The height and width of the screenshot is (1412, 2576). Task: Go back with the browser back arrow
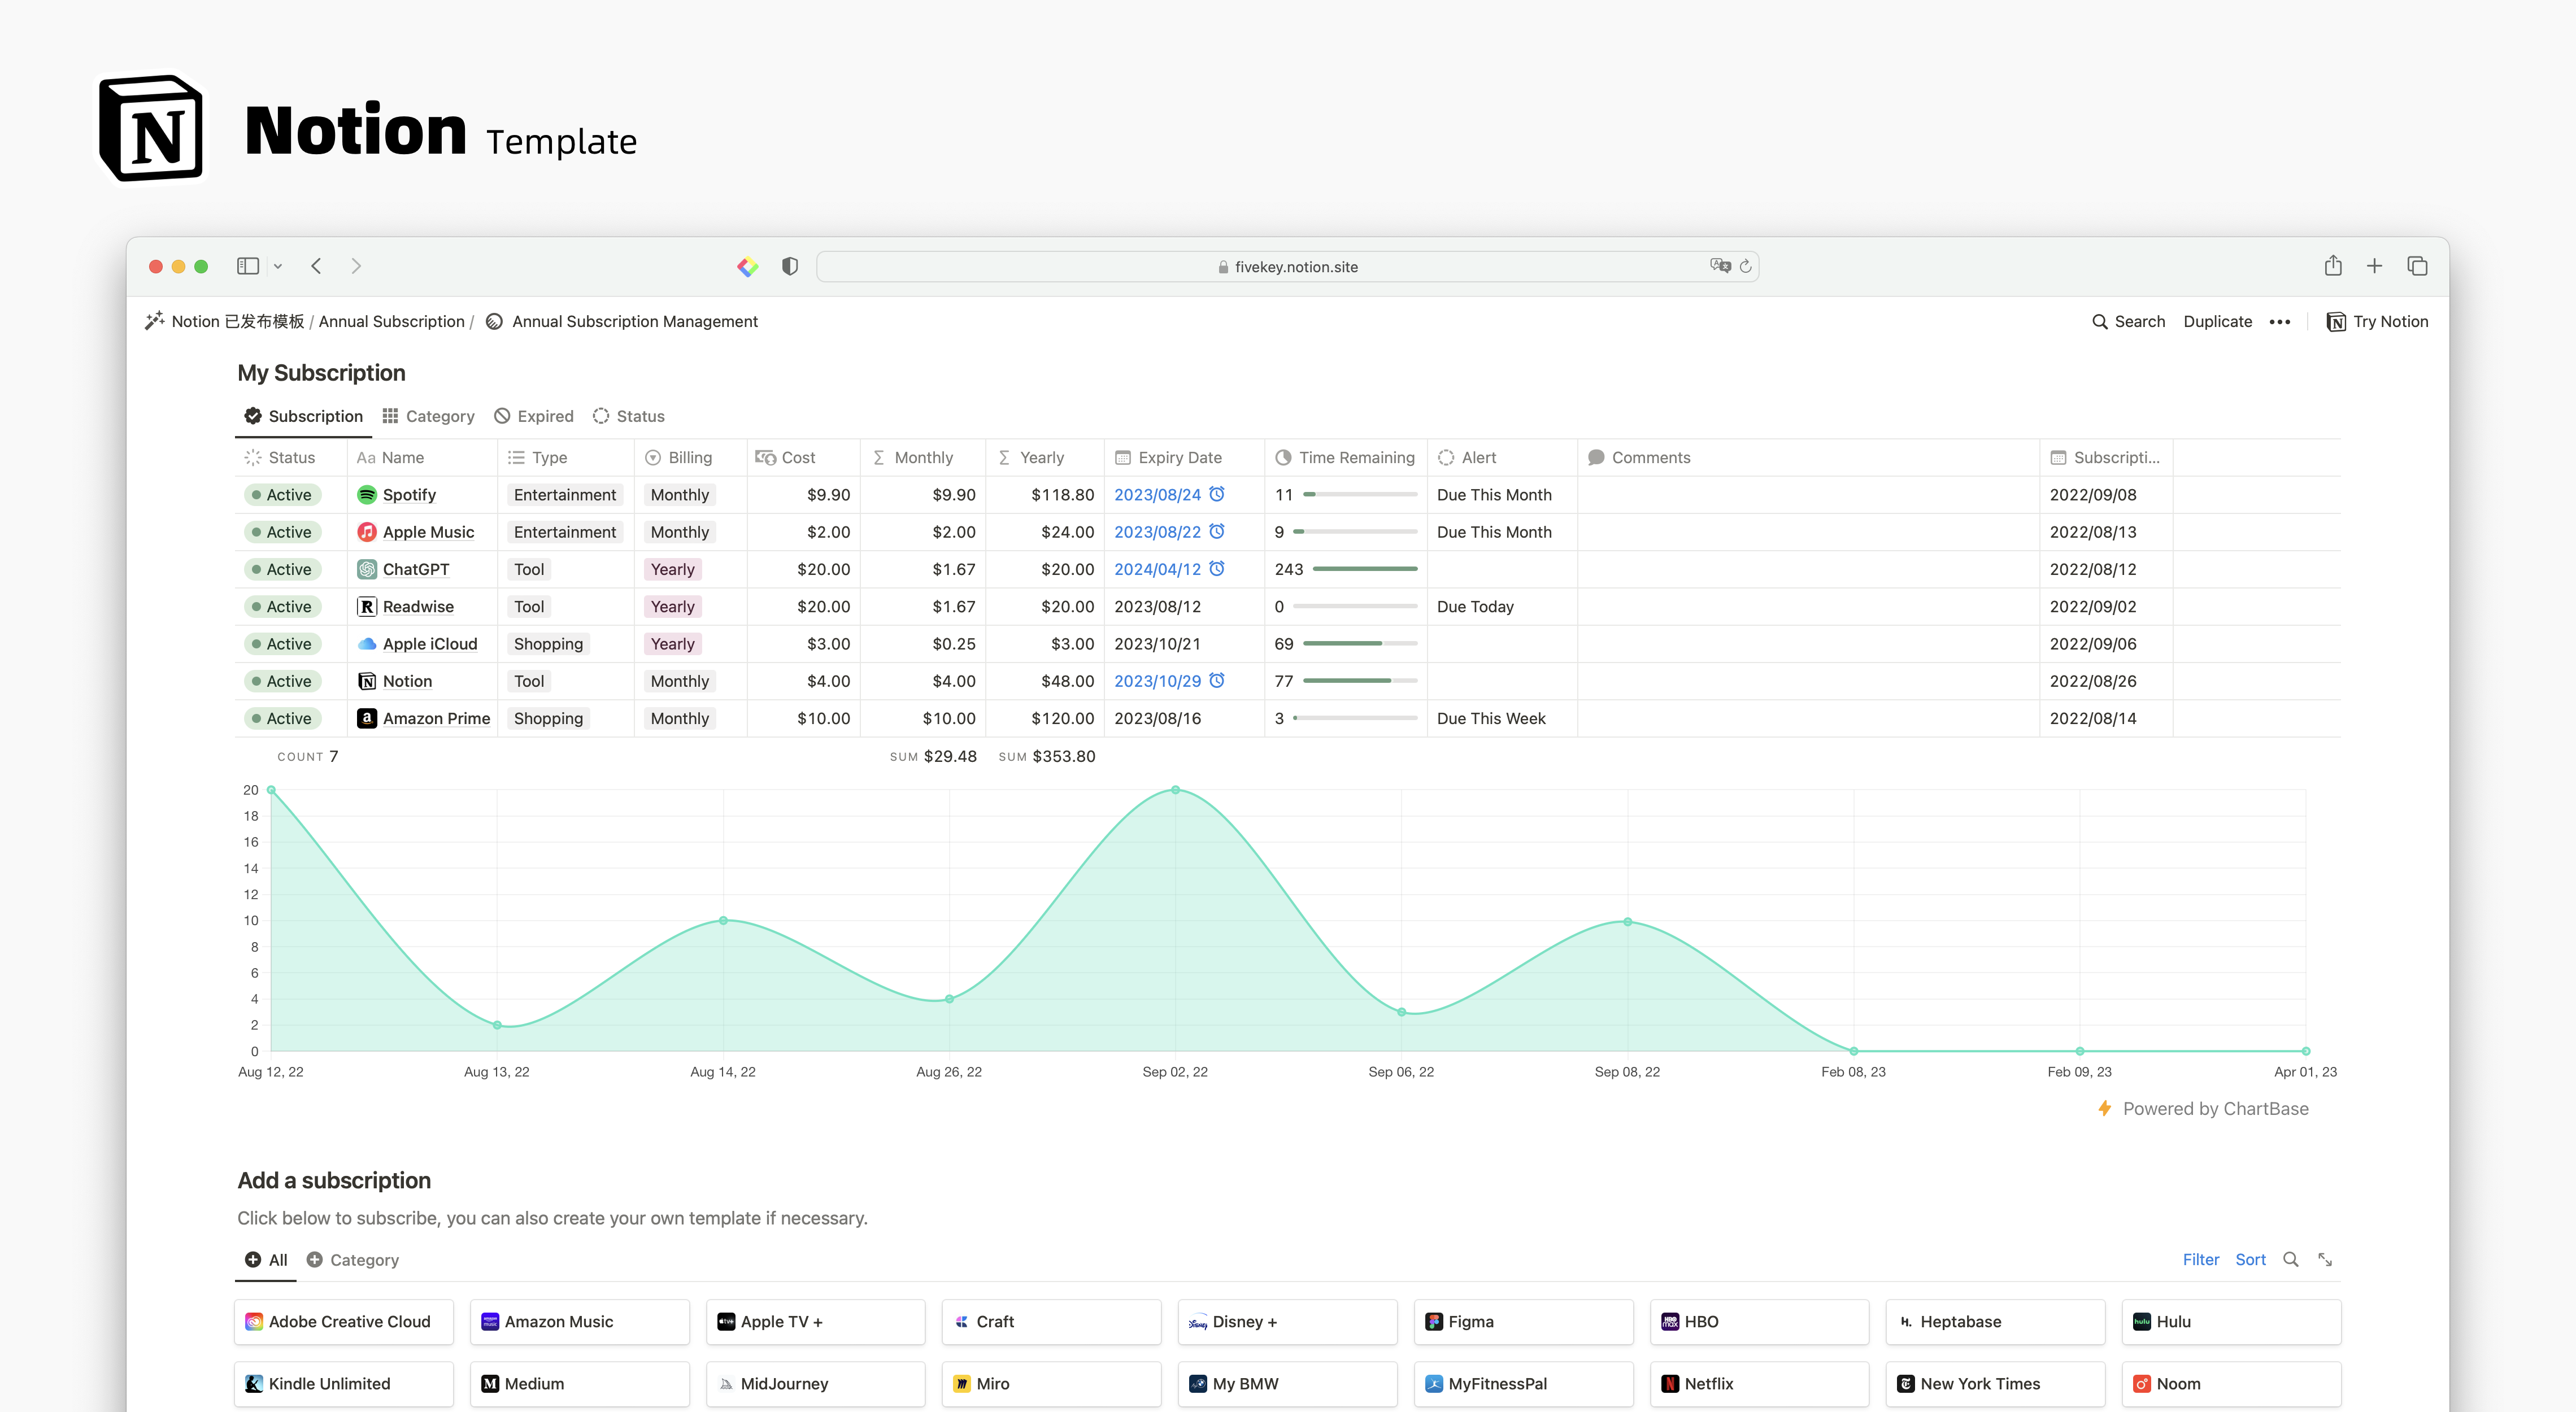pos(316,266)
